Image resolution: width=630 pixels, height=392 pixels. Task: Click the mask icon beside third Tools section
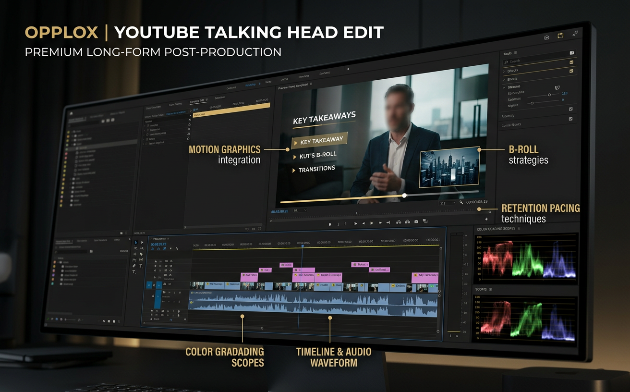pyautogui.click(x=557, y=87)
